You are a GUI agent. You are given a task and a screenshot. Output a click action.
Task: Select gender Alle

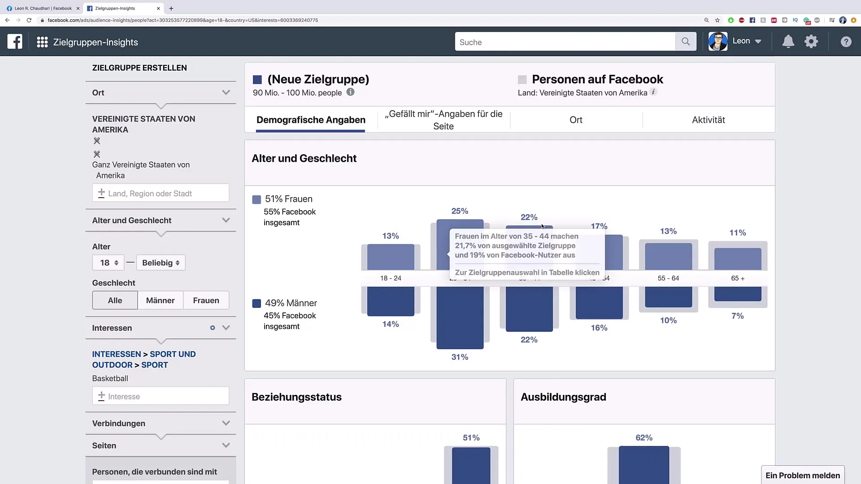click(115, 300)
